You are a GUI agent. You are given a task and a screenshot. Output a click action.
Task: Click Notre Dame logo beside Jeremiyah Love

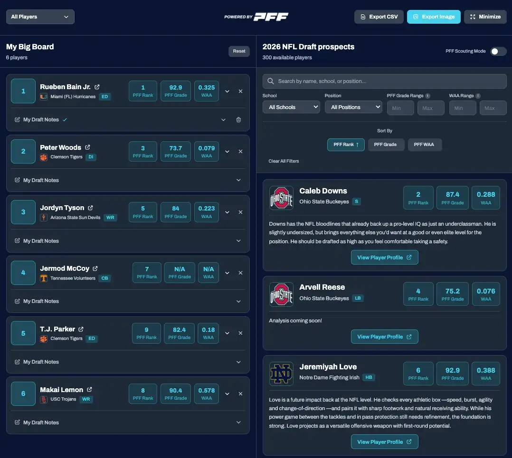(x=281, y=374)
